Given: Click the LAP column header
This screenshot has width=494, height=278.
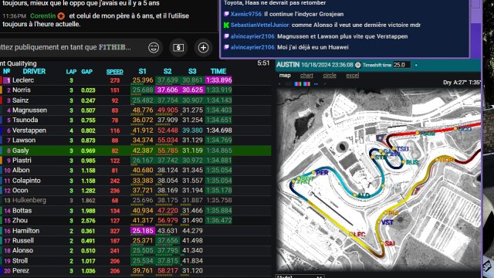Looking at the screenshot, I should pos(71,72).
